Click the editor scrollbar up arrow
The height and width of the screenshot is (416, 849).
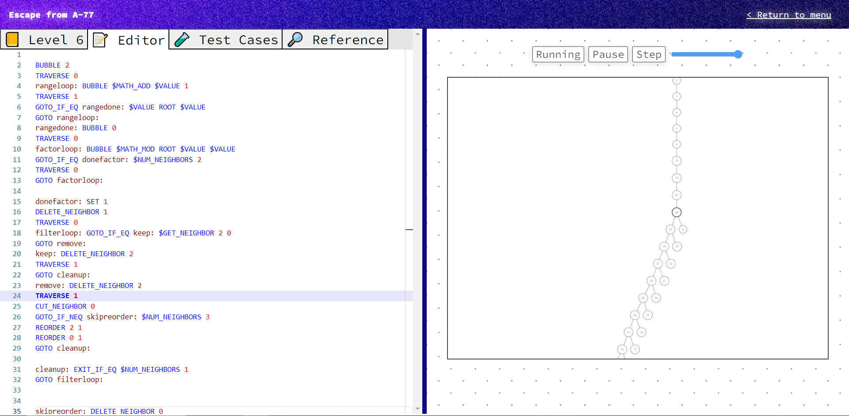click(417, 34)
